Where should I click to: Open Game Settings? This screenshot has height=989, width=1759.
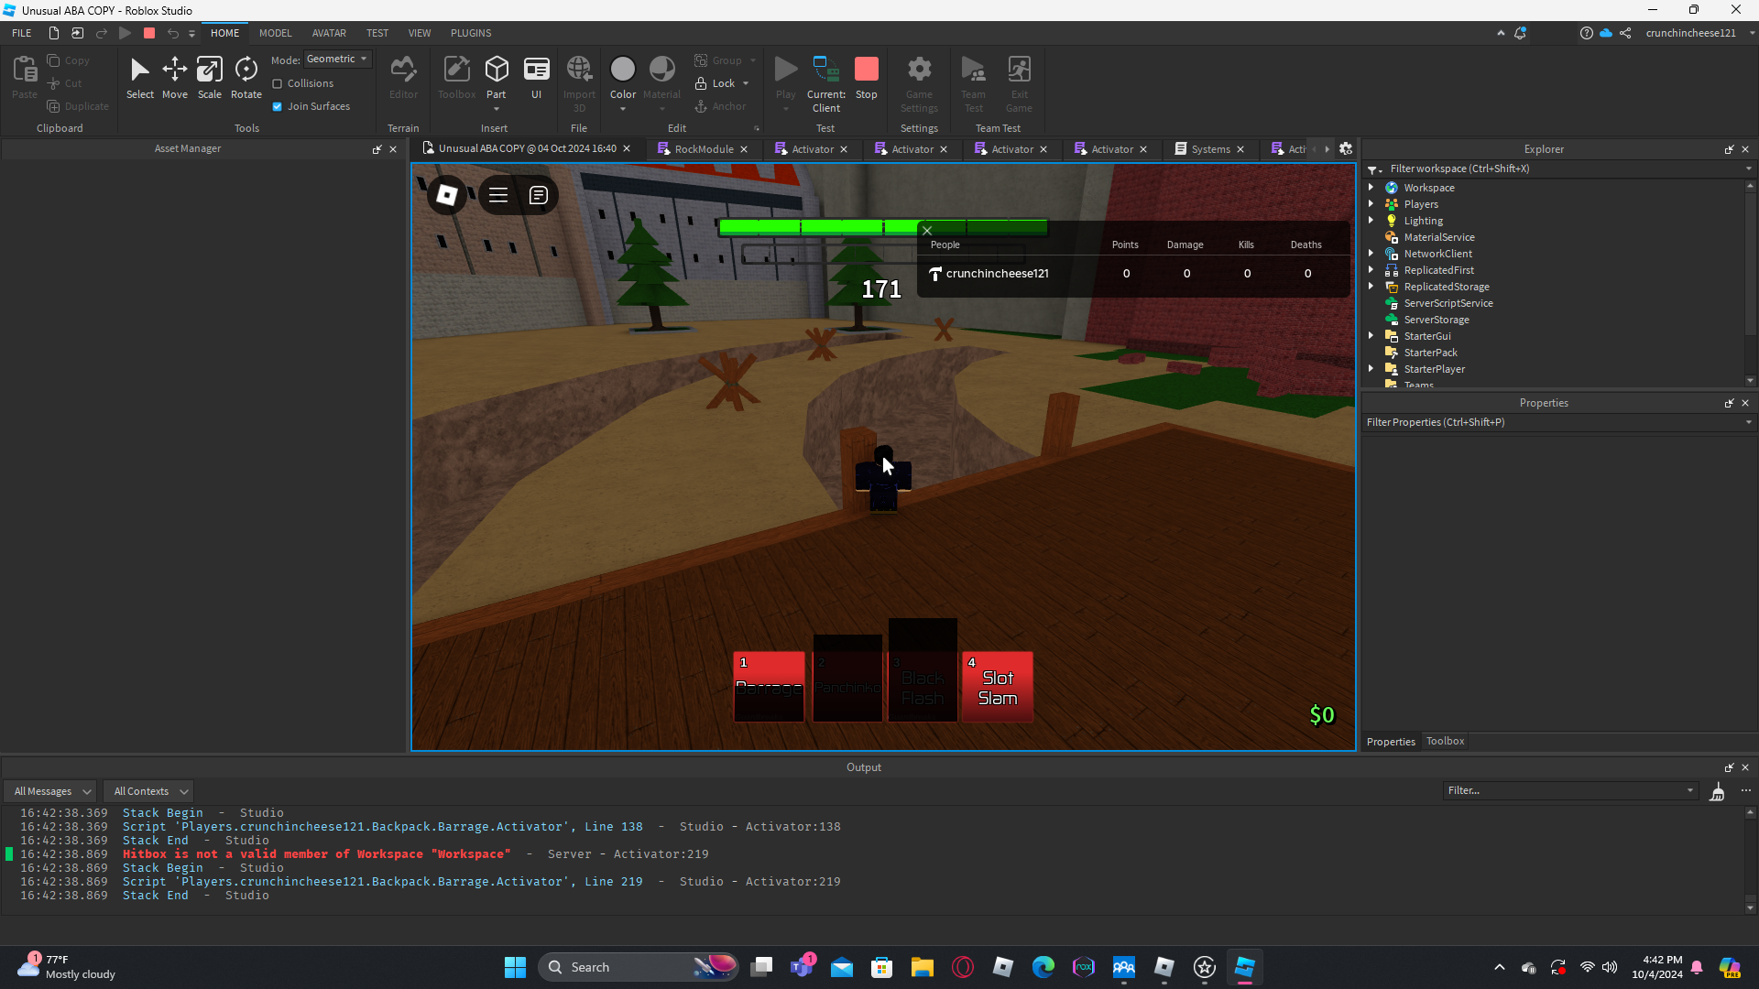pyautogui.click(x=919, y=83)
